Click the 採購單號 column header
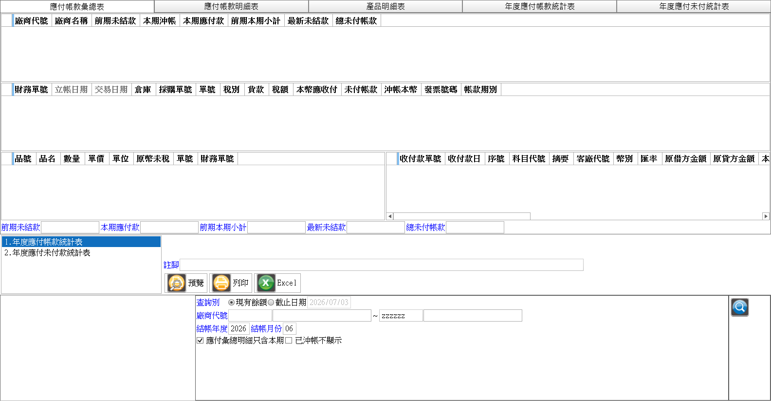771x401 pixels. pyautogui.click(x=176, y=90)
